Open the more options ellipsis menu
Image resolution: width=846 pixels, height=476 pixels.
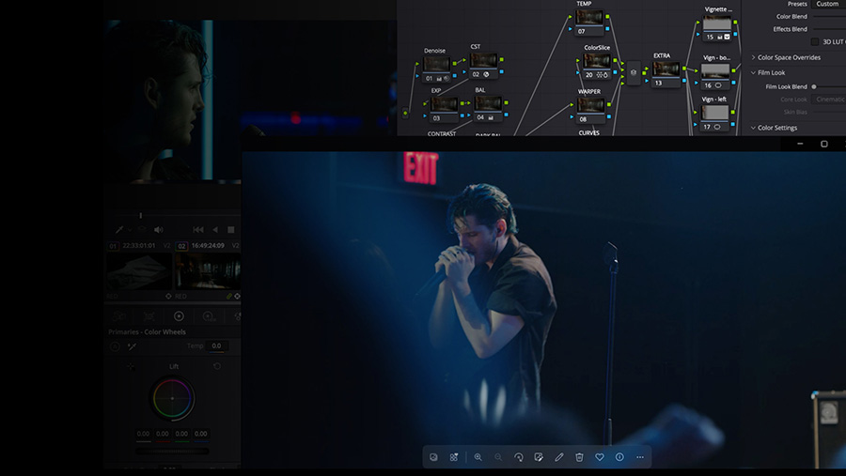tap(640, 457)
